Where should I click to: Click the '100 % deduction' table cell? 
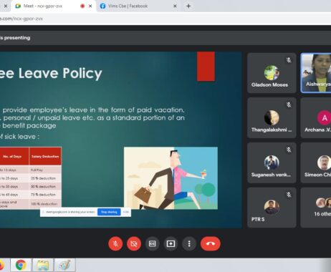[44, 204]
